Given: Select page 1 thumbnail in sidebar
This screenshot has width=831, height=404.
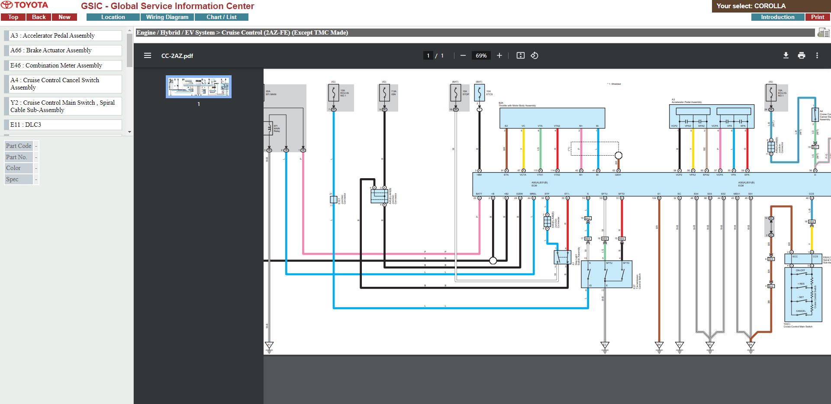Looking at the screenshot, I should pyautogui.click(x=199, y=87).
